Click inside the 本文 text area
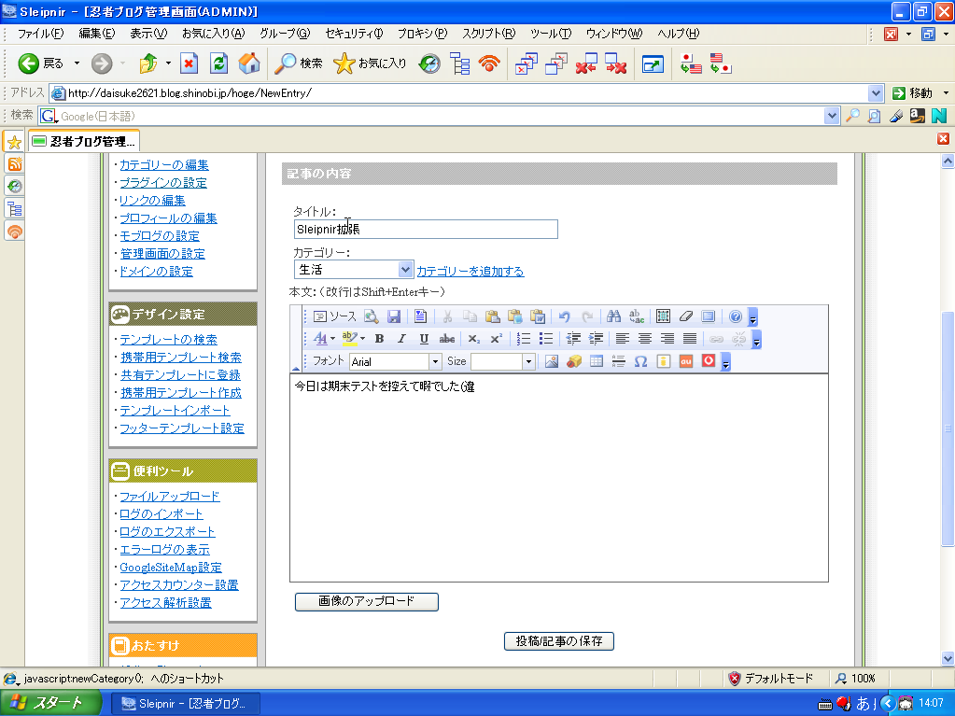Image resolution: width=955 pixels, height=716 pixels. point(558,478)
